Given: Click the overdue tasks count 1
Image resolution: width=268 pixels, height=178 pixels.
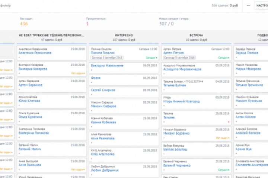Looking at the screenshot, I should 87,24.
